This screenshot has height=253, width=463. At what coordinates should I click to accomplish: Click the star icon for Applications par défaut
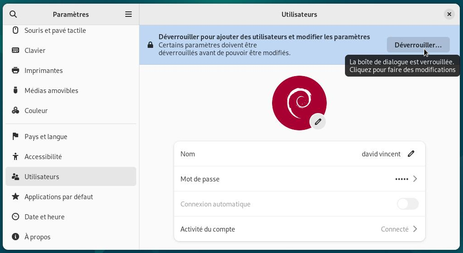click(15, 196)
